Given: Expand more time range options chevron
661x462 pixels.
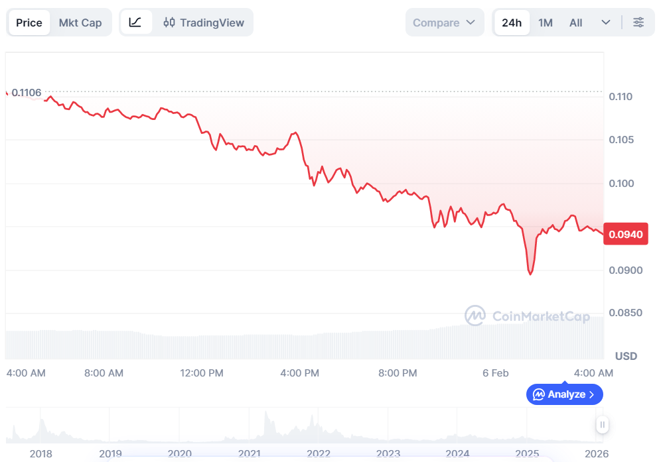Looking at the screenshot, I should tap(605, 23).
